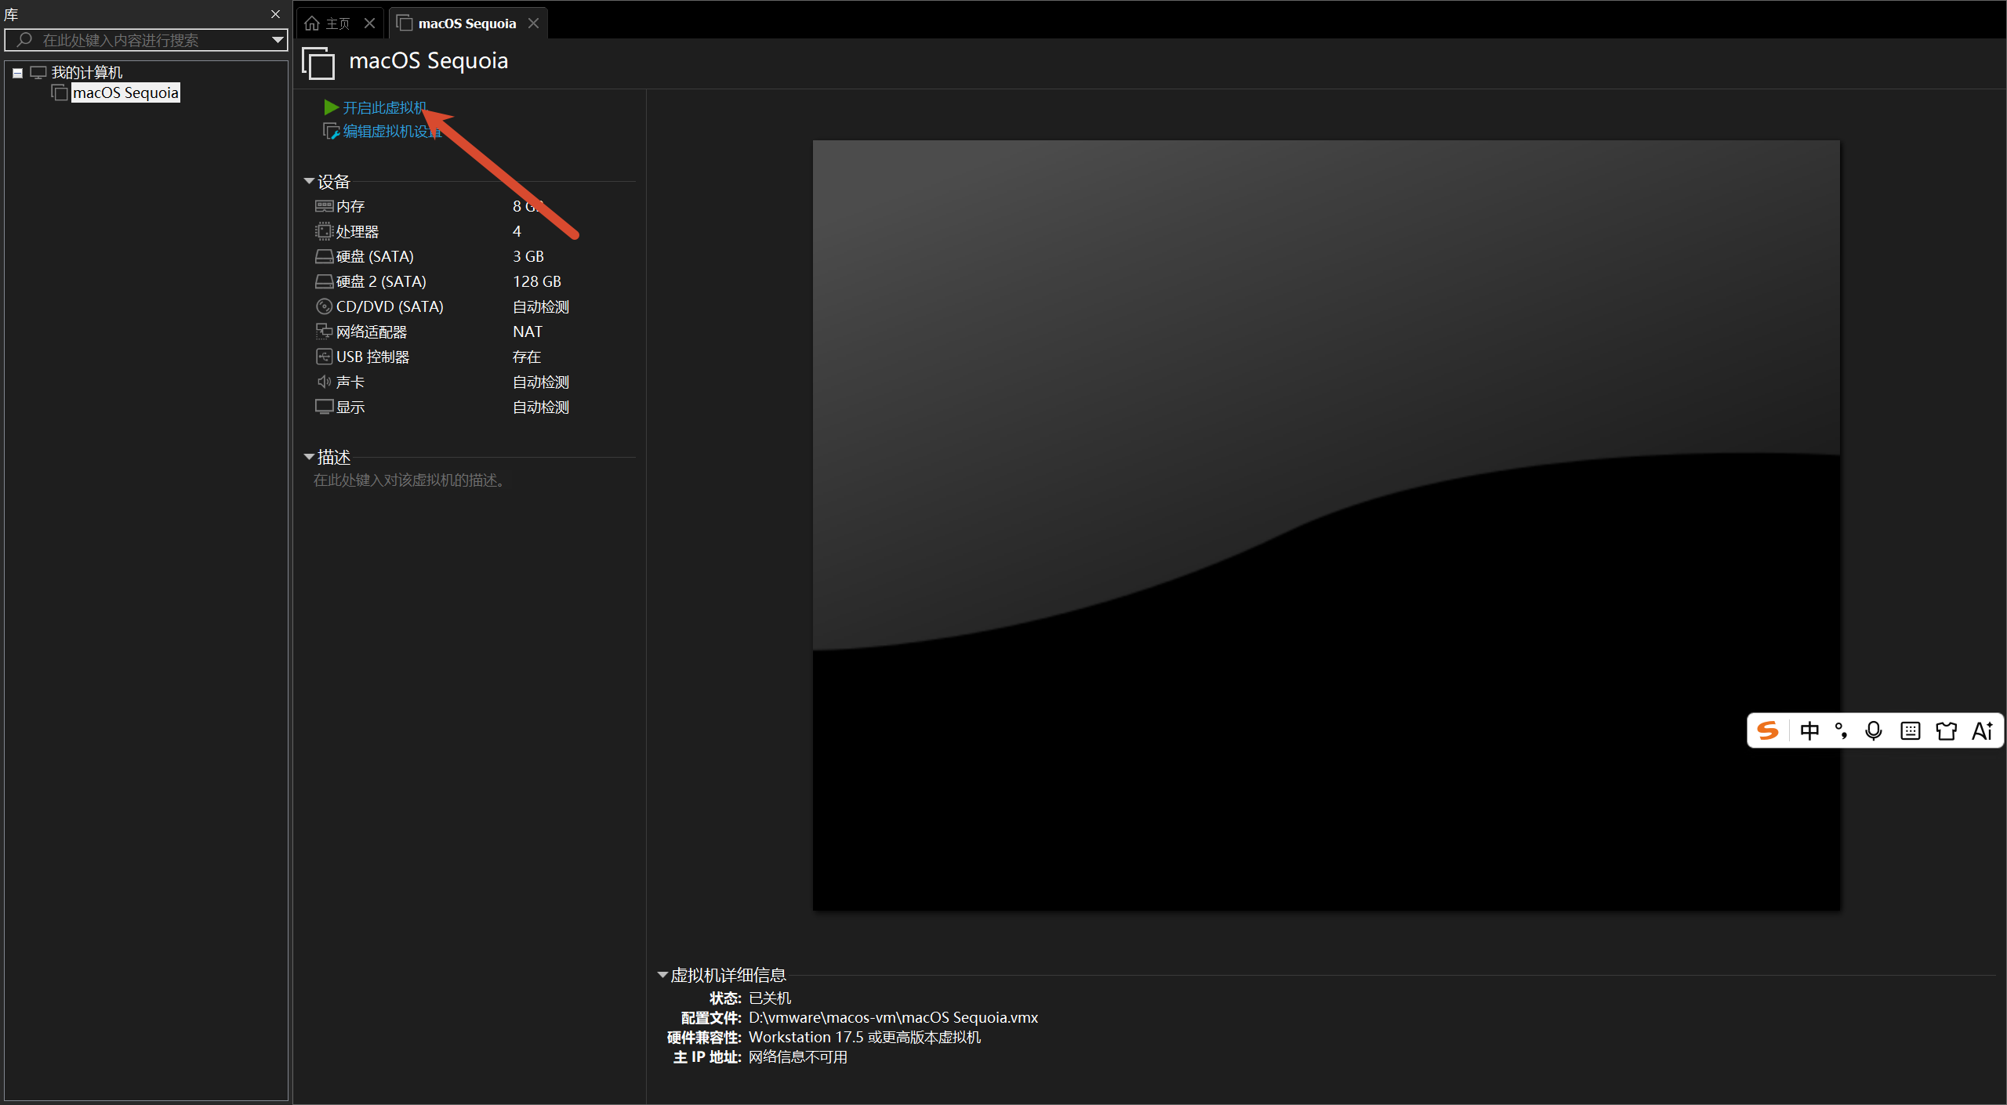Screen dimensions: 2007x1105
Task: Click the search magnifier icon in library
Action: point(24,39)
